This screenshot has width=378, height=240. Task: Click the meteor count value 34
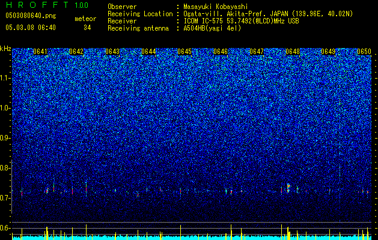[x=87, y=28]
